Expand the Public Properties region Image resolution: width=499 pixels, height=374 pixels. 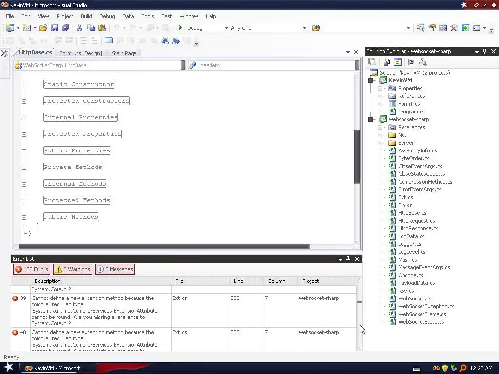point(24,151)
